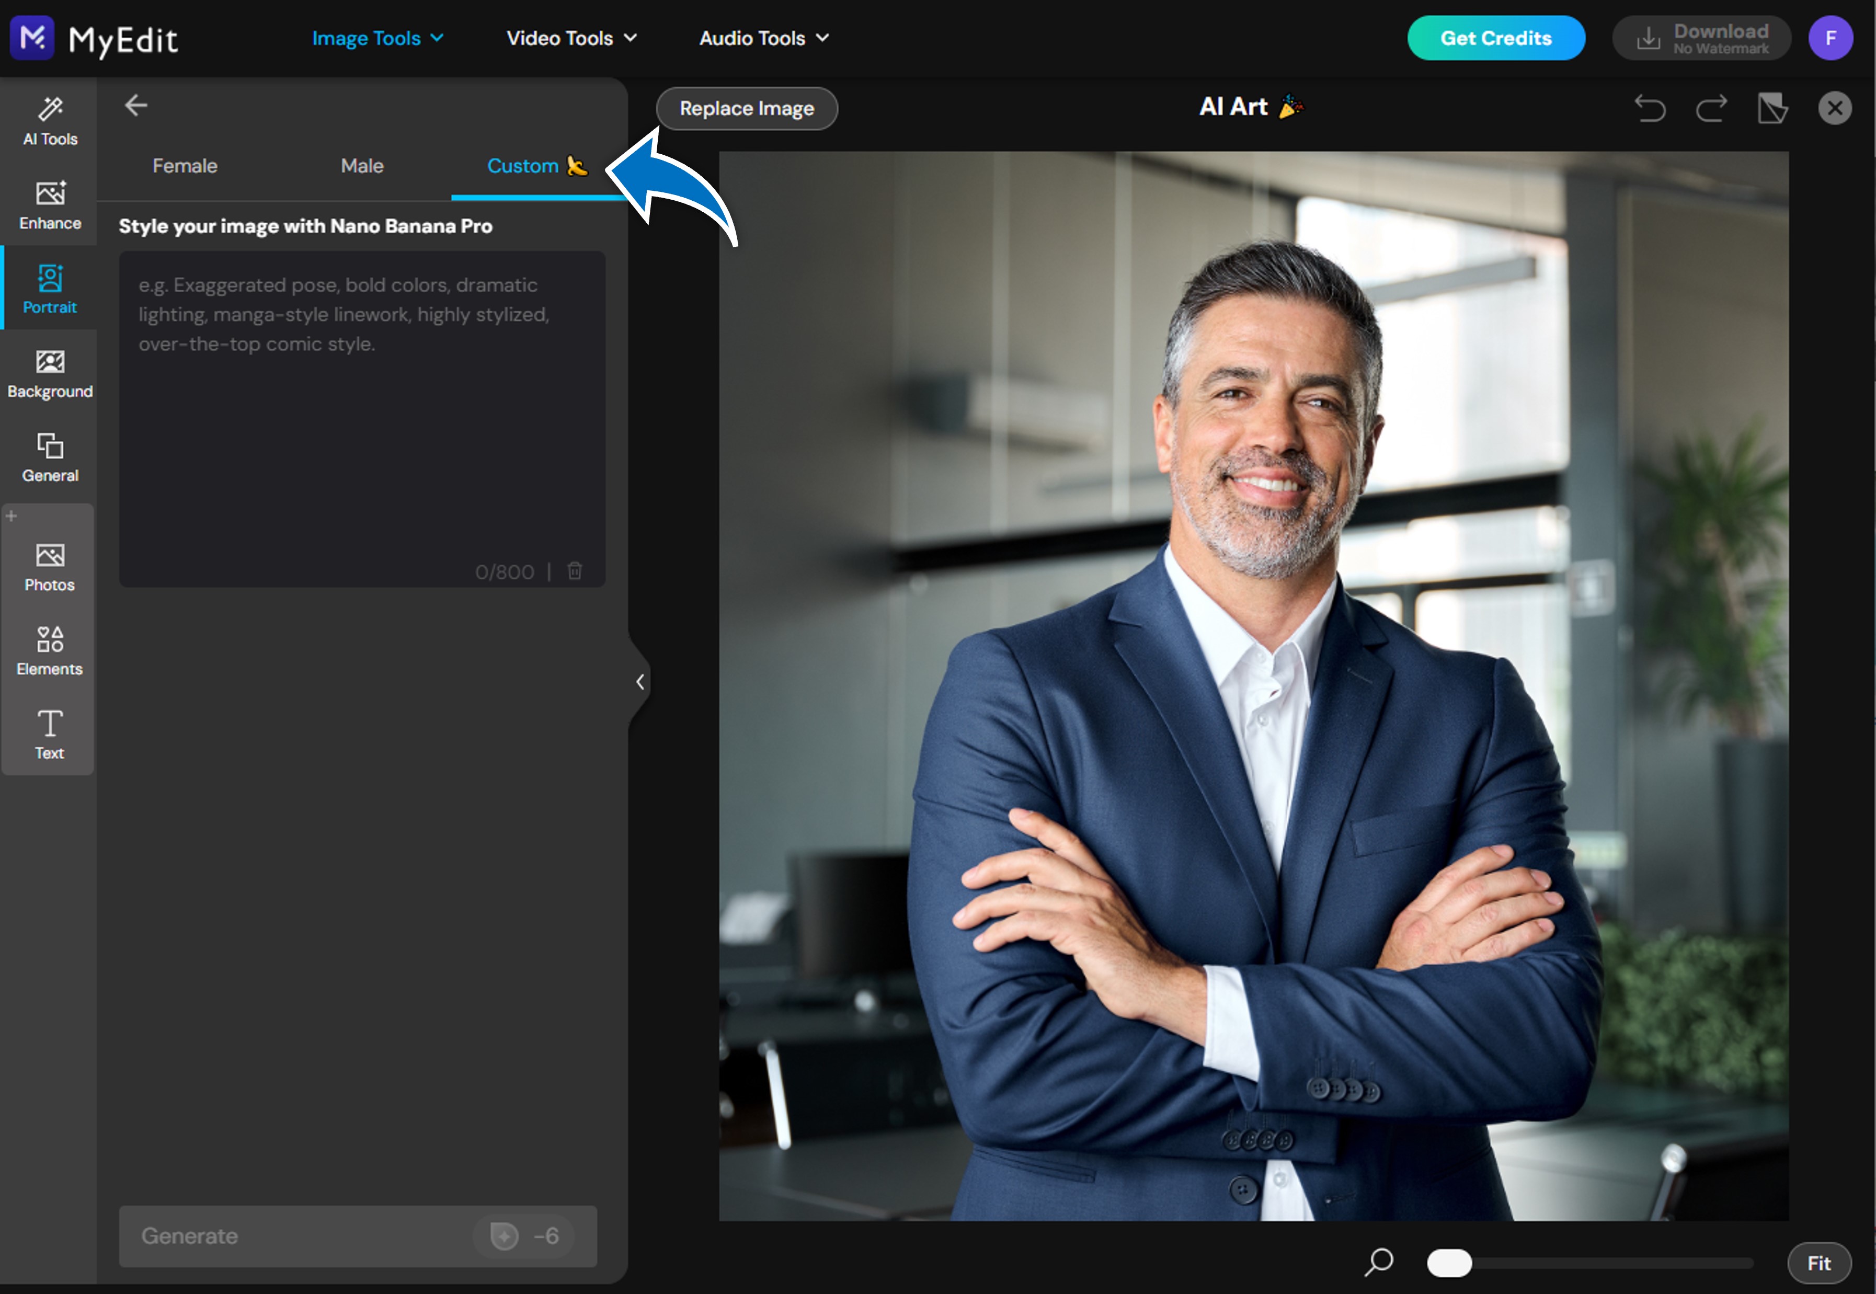Click the undo arrow icon
This screenshot has width=1876, height=1294.
click(1650, 108)
